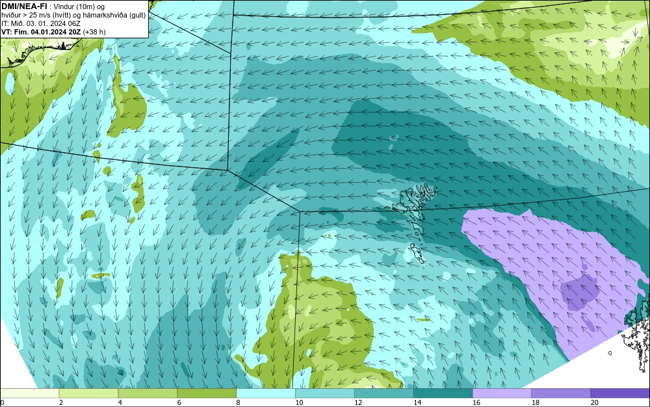Viewport: 650px width, 407px height.
Task: Click the legend scale value 10
Action: 299,402
